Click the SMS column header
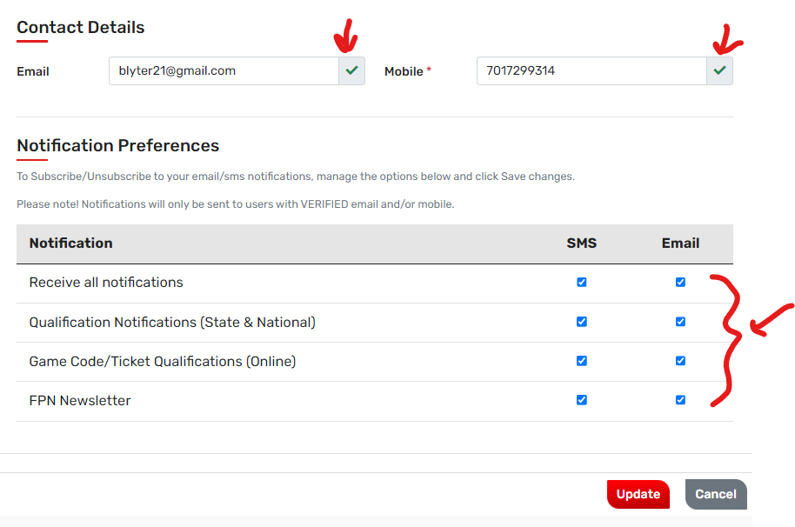Screen dimensions: 795x527 [581, 243]
